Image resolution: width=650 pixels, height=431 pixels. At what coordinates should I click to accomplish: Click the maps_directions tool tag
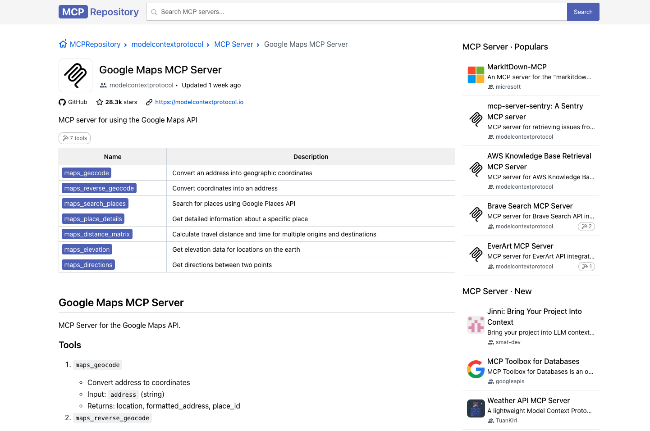point(88,265)
